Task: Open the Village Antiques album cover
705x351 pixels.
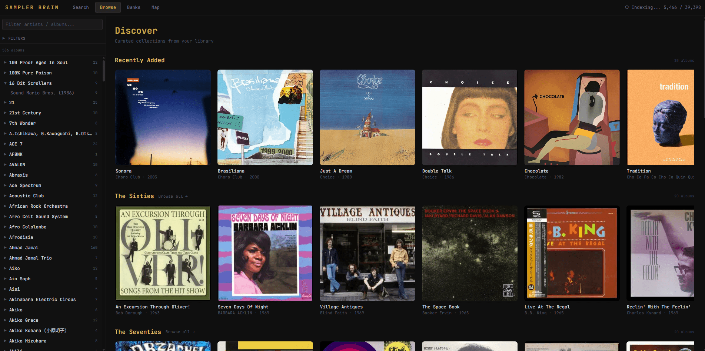Action: [368, 253]
